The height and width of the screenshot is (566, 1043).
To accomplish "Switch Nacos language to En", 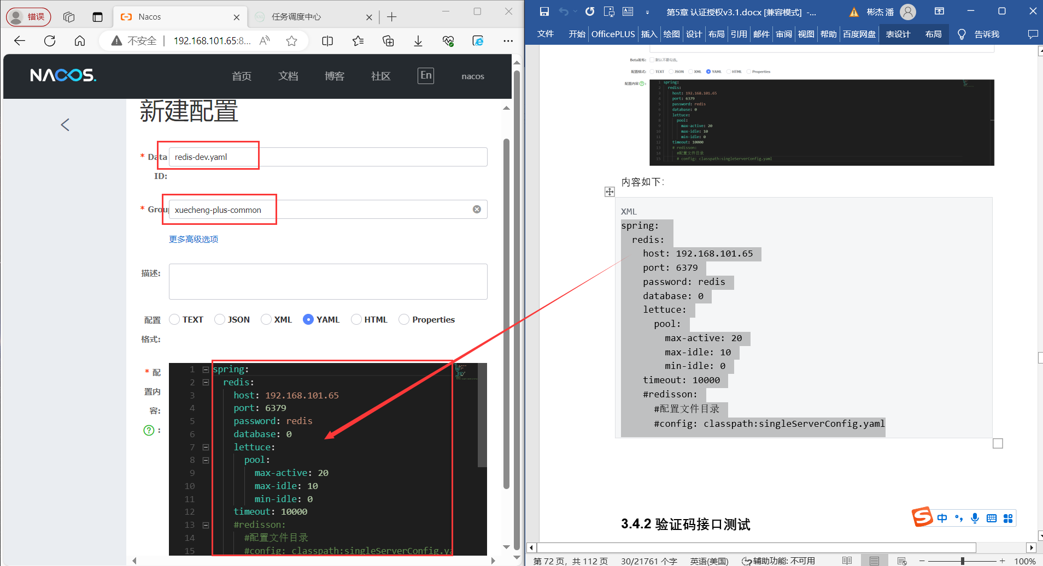I will pos(426,75).
